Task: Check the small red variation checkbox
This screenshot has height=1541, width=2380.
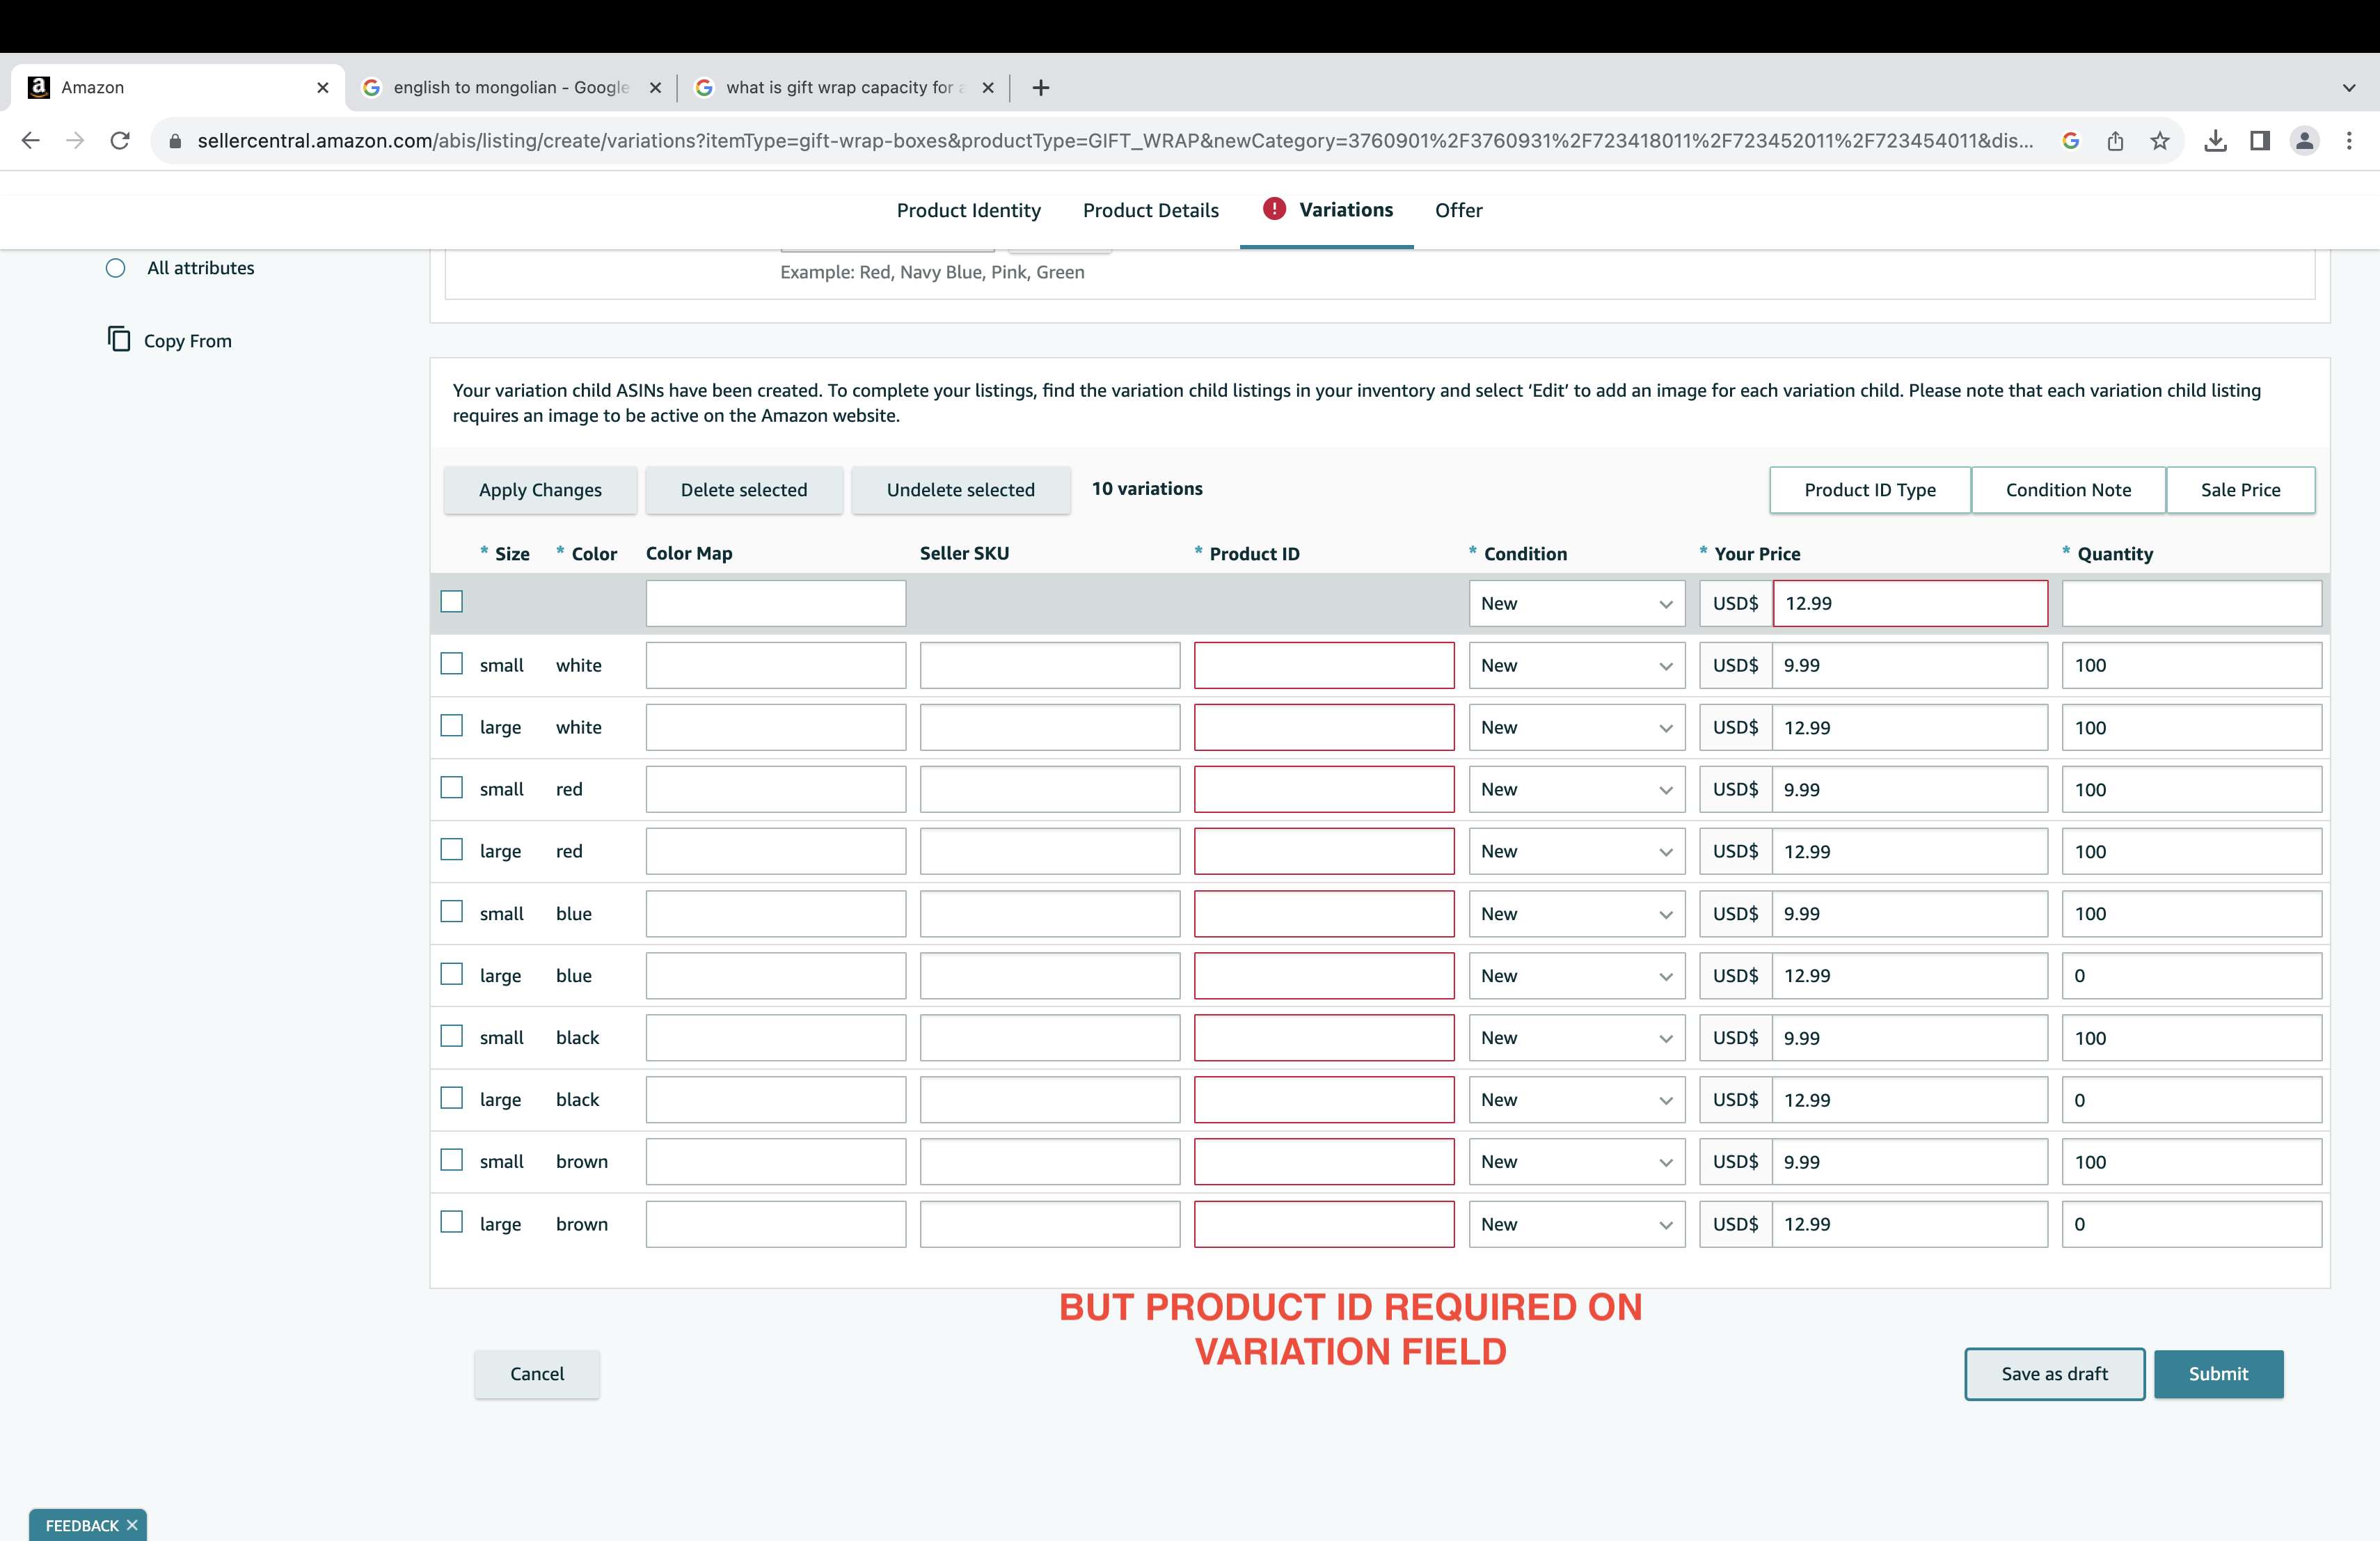Action: click(452, 787)
